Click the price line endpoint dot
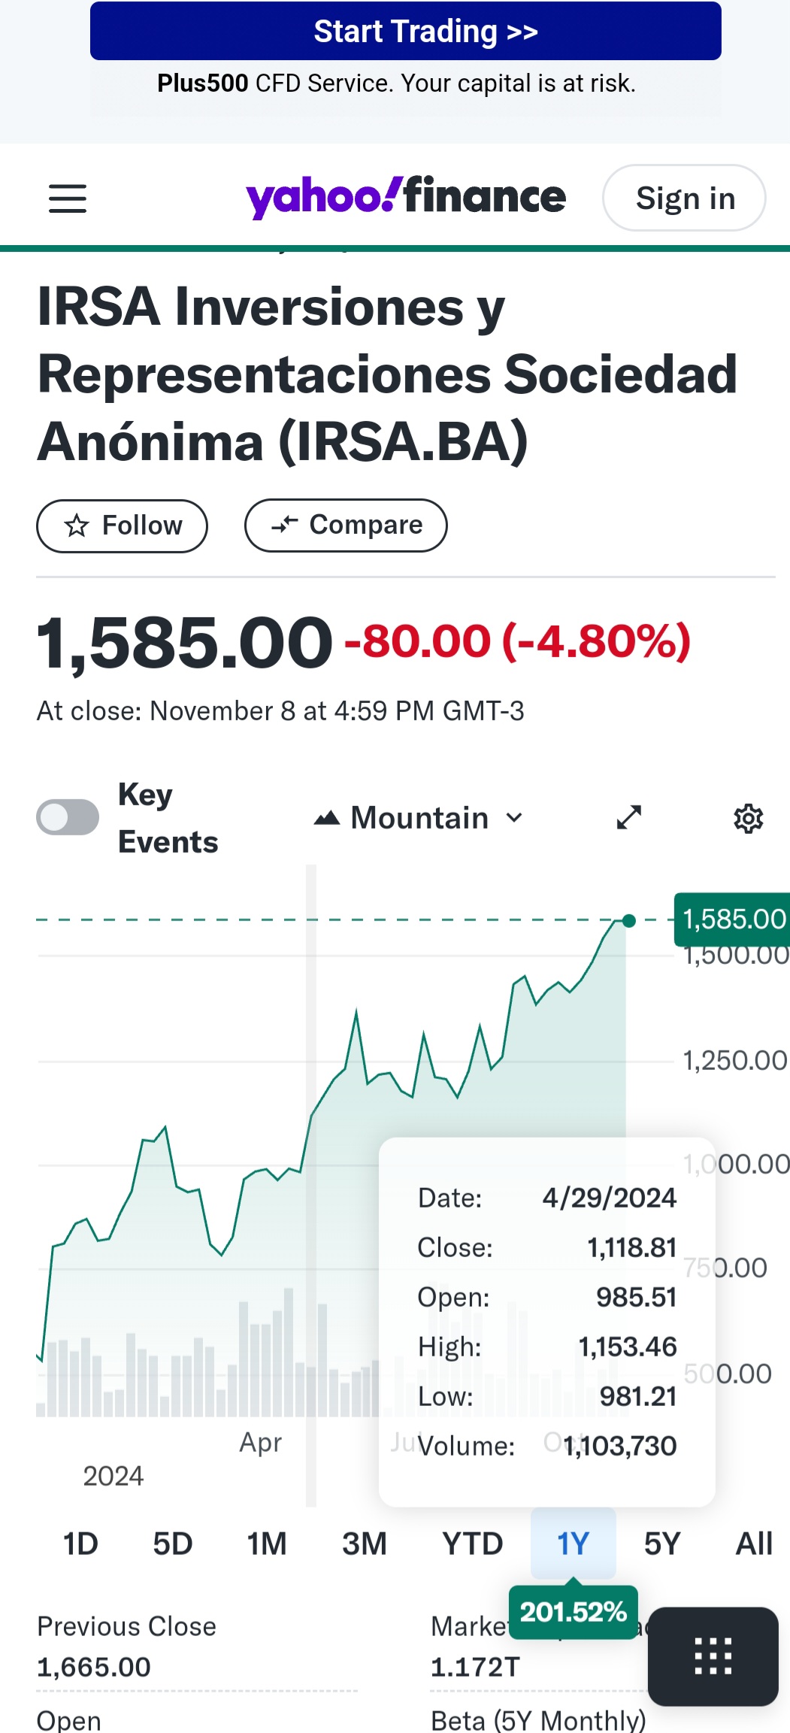The width and height of the screenshot is (790, 1733). [x=629, y=920]
